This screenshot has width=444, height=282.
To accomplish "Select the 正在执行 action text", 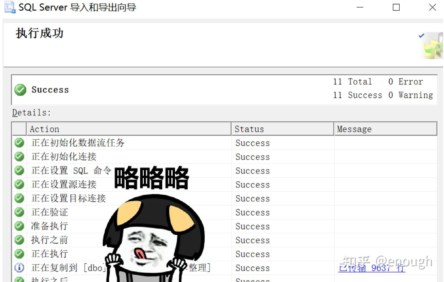I will pos(50,254).
